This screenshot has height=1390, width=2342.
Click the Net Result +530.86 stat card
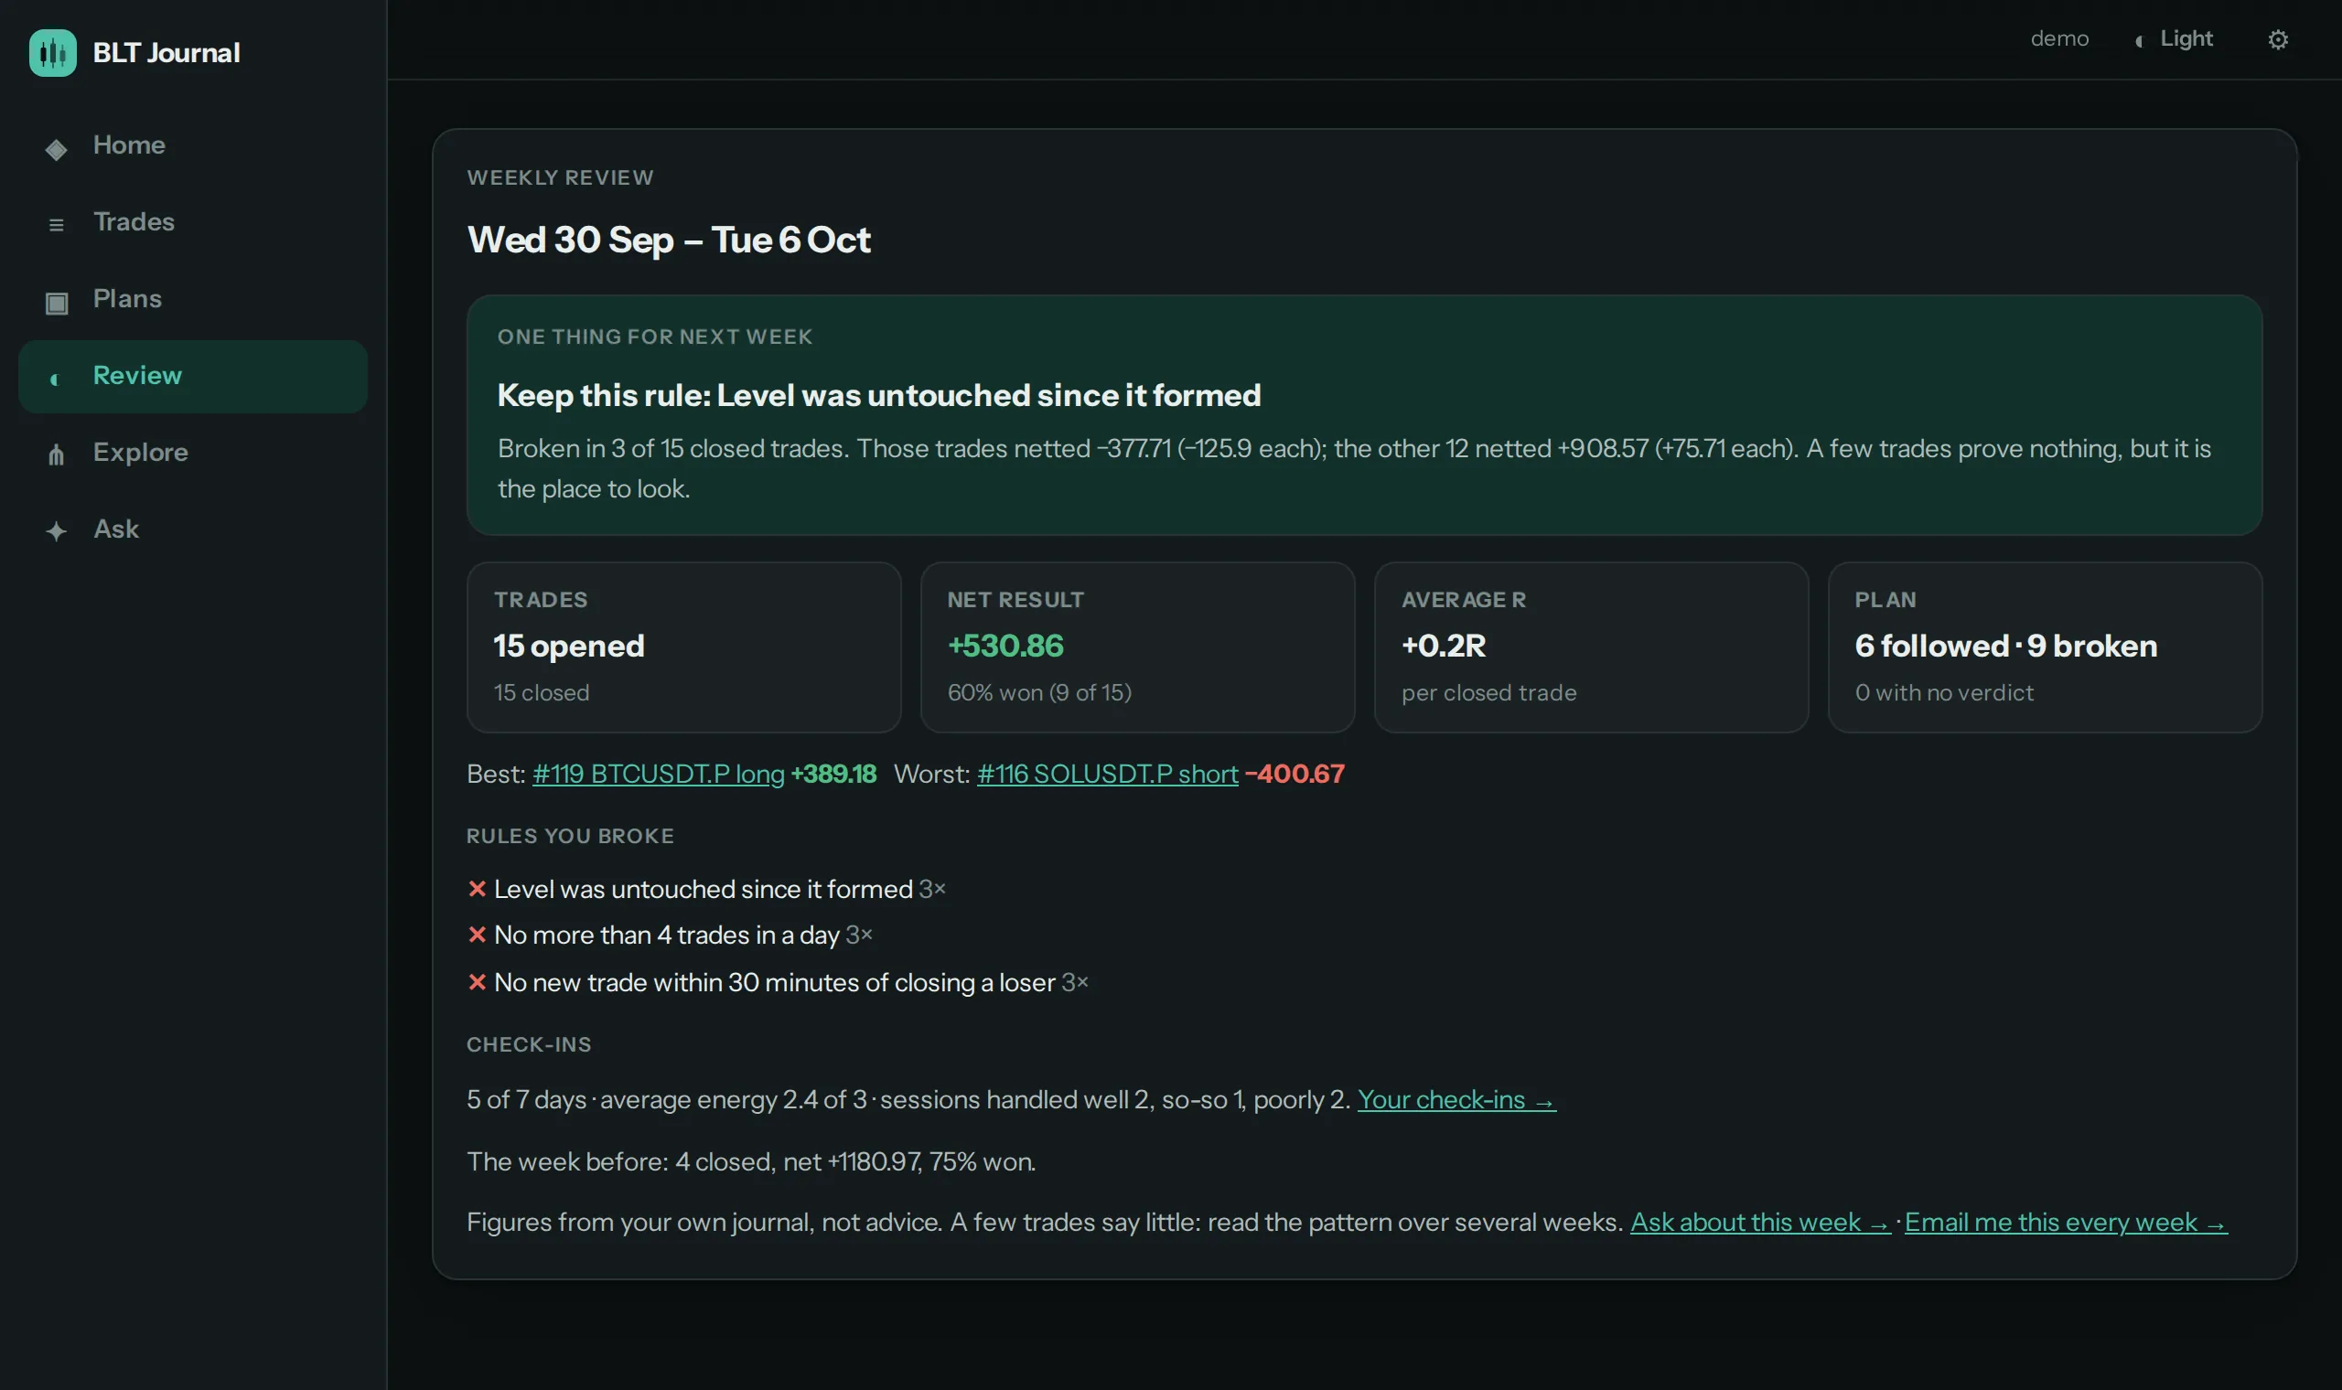tap(1137, 647)
